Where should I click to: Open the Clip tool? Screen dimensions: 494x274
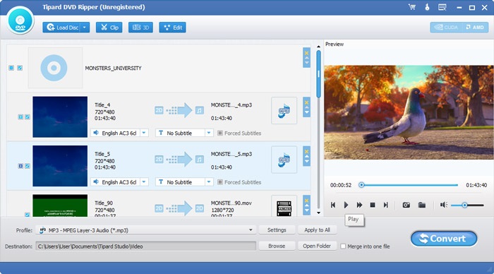[x=109, y=28]
